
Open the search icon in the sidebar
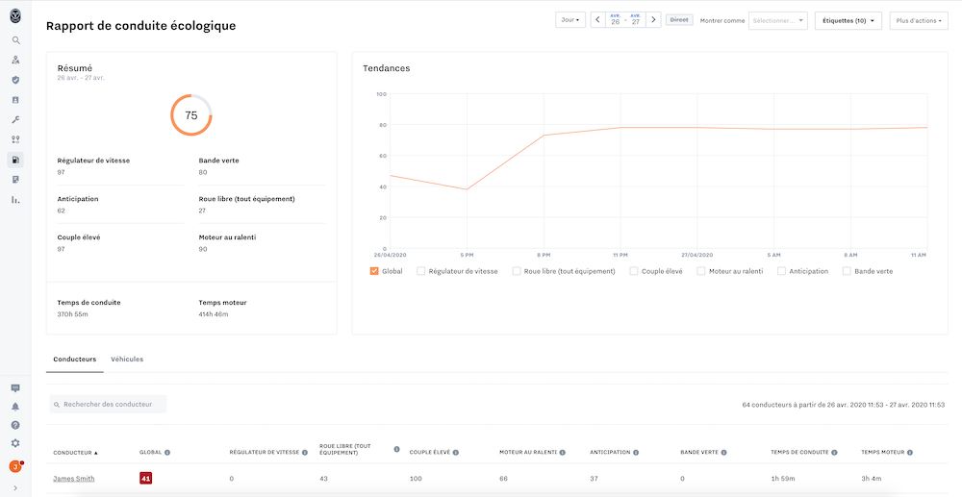tap(16, 40)
